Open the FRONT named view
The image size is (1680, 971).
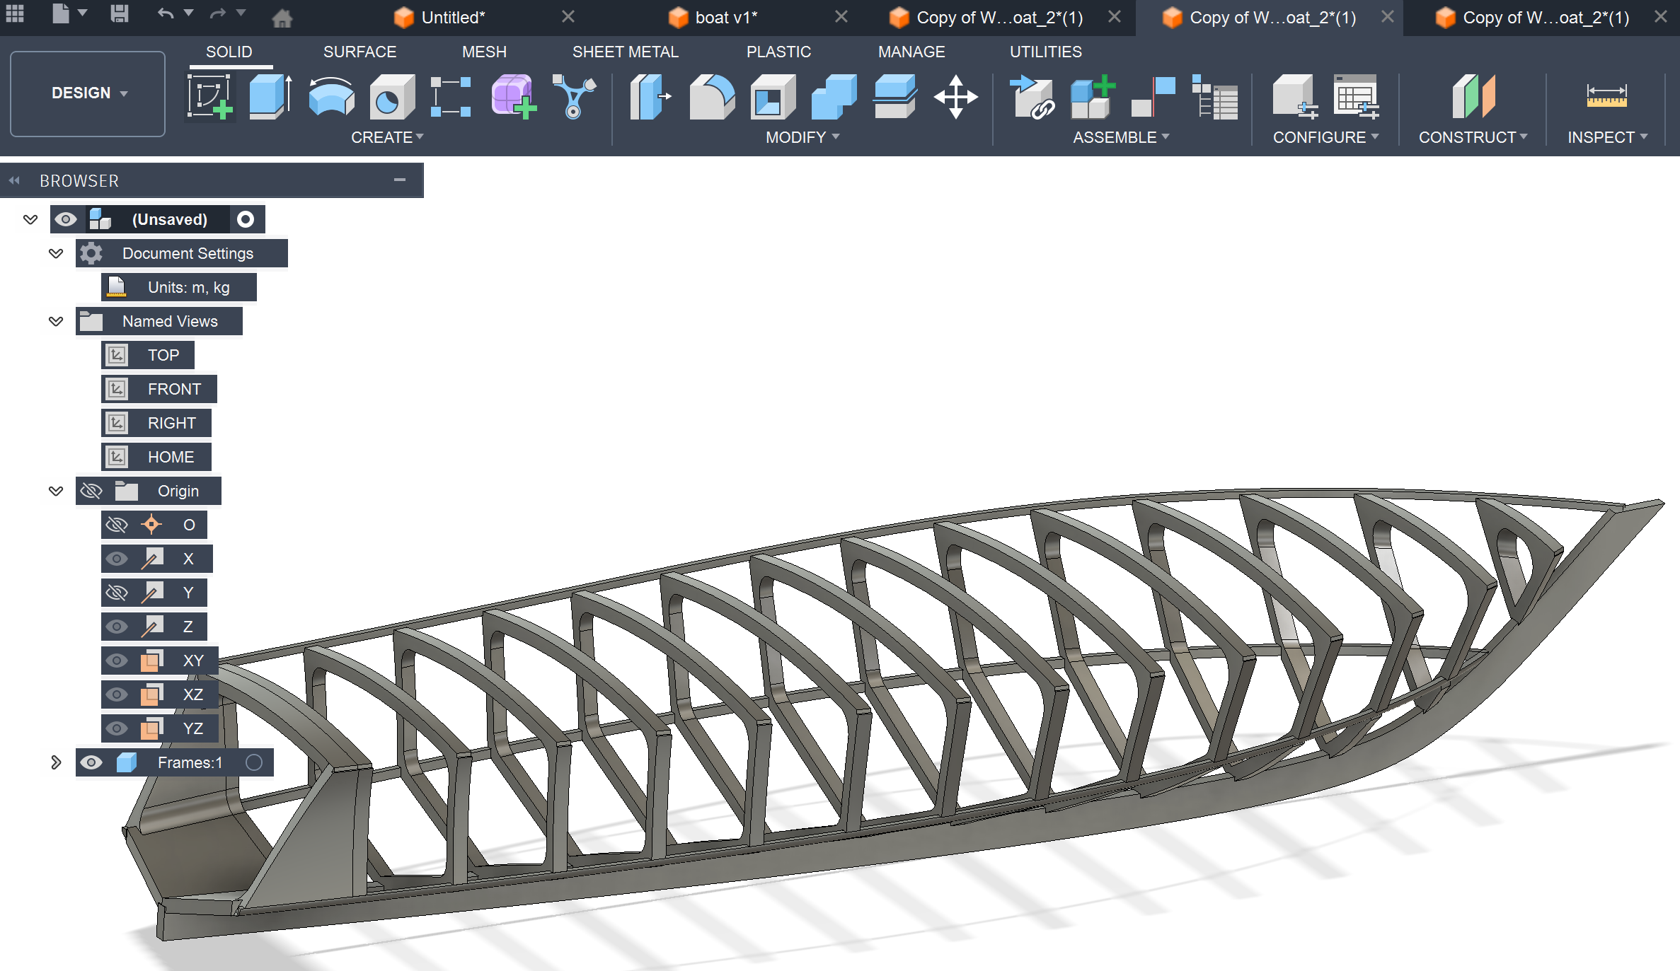point(173,389)
